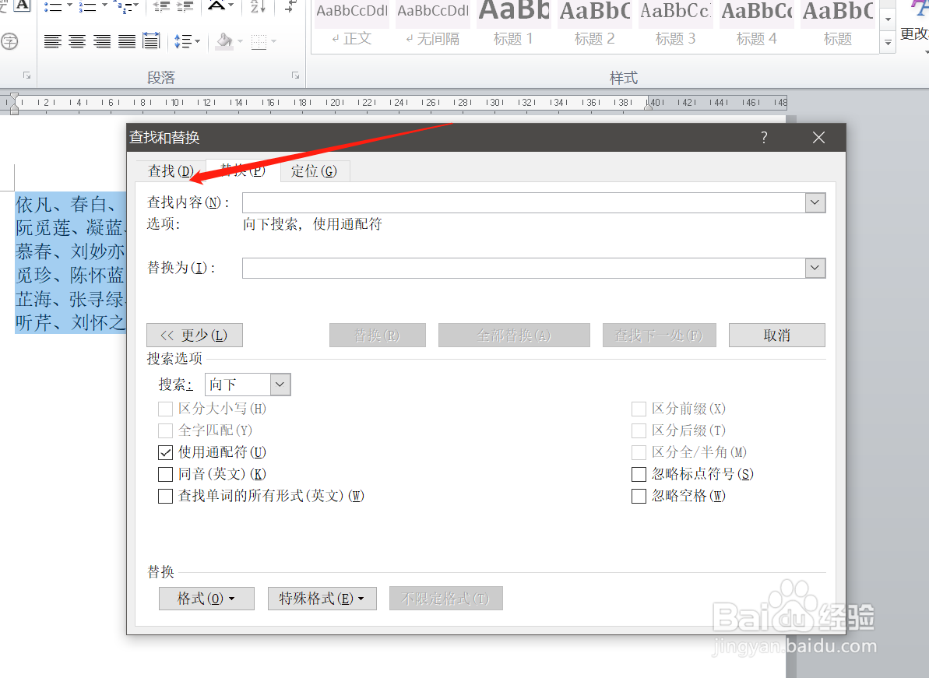Tick 查找单词的所有形式(英文) checkbox
Image resolution: width=929 pixels, height=678 pixels.
point(165,496)
